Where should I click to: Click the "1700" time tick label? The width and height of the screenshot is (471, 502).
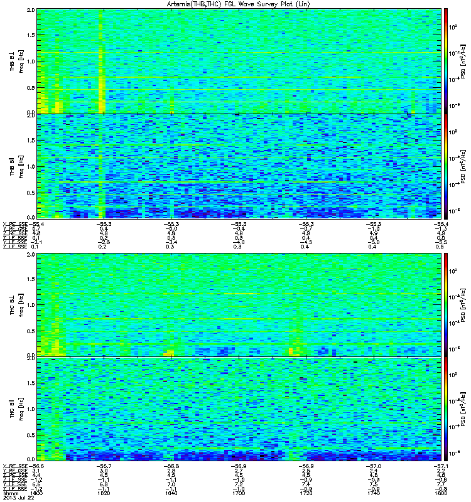point(239,493)
